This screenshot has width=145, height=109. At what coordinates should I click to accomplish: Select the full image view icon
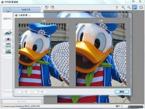[x=135, y=7]
